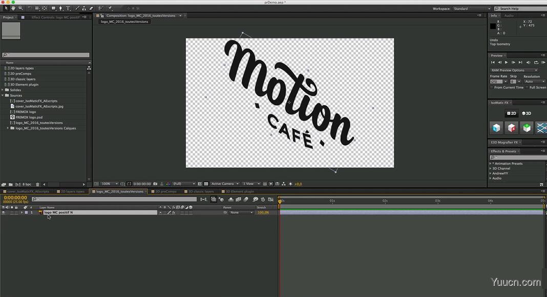The width and height of the screenshot is (547, 297).
Task: Open the resolution (Full) dropdown
Action: pyautogui.click(x=184, y=184)
